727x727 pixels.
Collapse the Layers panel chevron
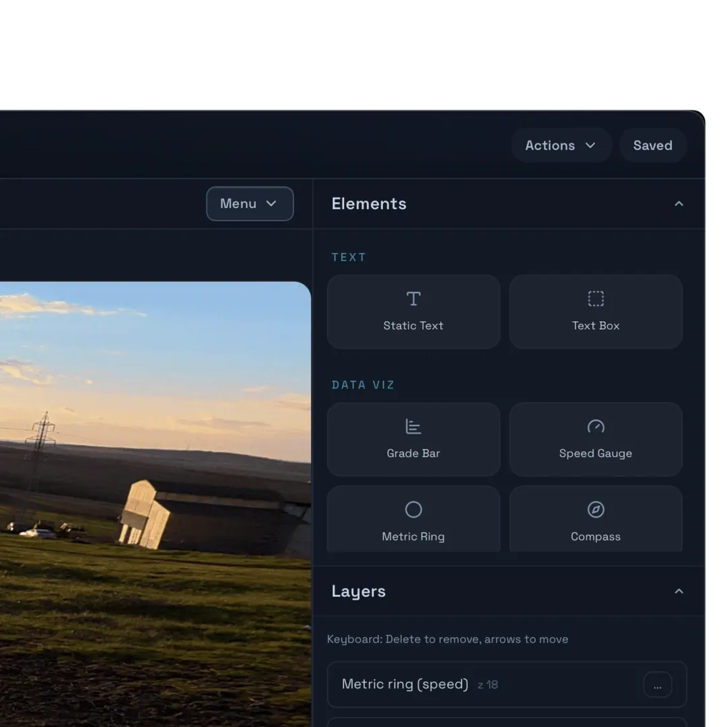click(x=679, y=591)
